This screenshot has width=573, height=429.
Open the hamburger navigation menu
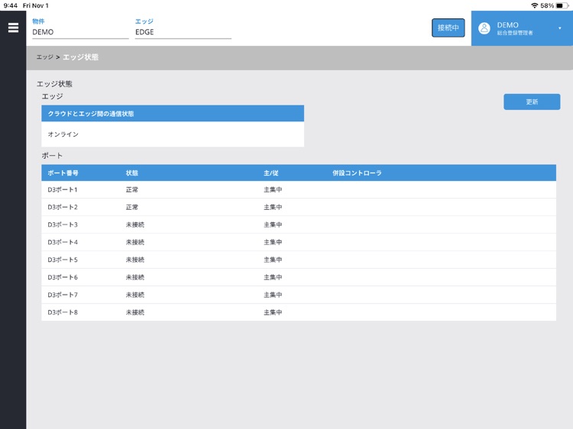13,27
